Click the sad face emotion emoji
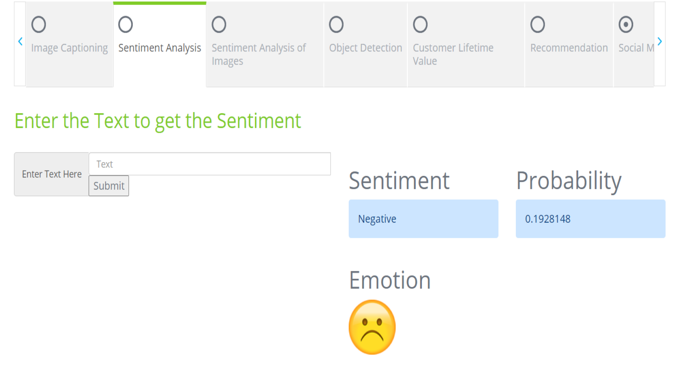The width and height of the screenshot is (691, 368). tap(372, 327)
